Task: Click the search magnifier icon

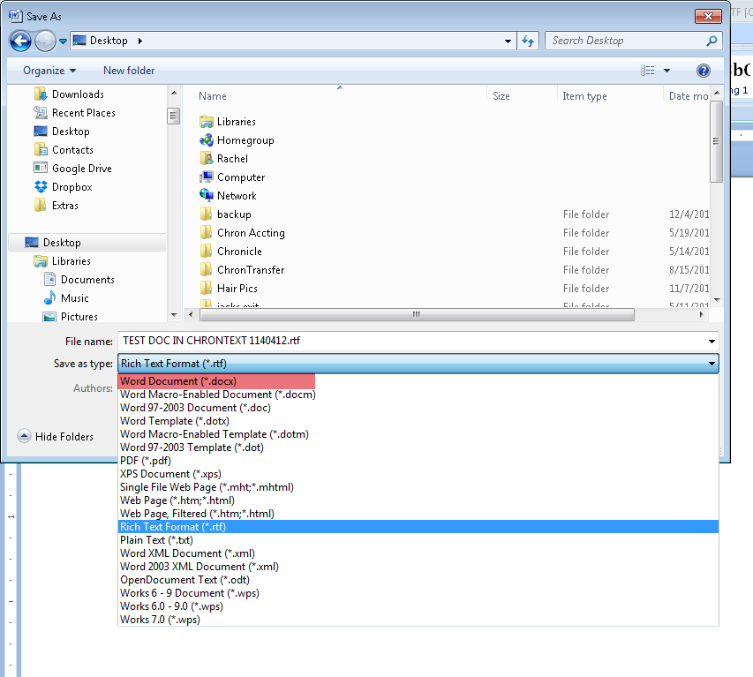Action: (712, 41)
